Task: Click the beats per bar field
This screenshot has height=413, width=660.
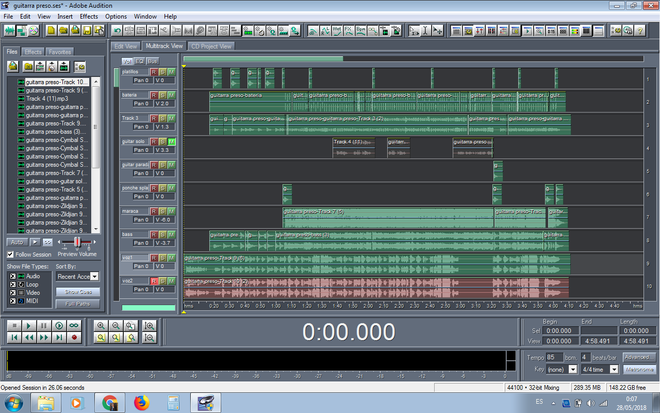Action: tap(585, 357)
